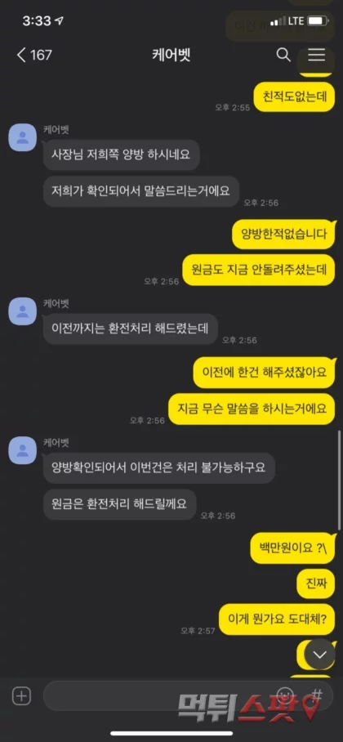This screenshot has height=742, width=343.
Task: Tap the plus attachment icon
Action: click(21, 695)
